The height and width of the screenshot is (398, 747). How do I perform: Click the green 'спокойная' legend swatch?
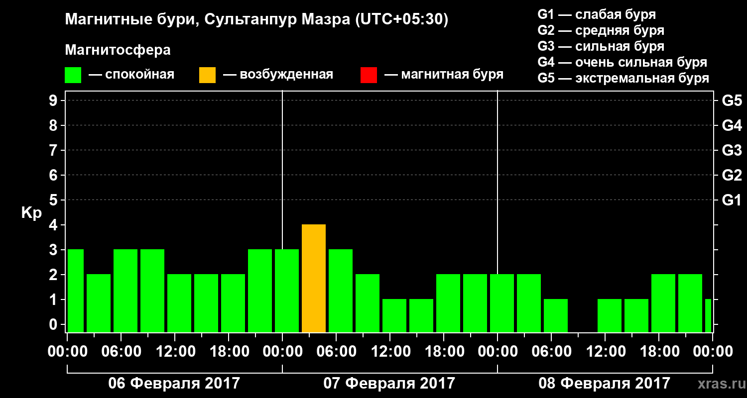tap(73, 75)
